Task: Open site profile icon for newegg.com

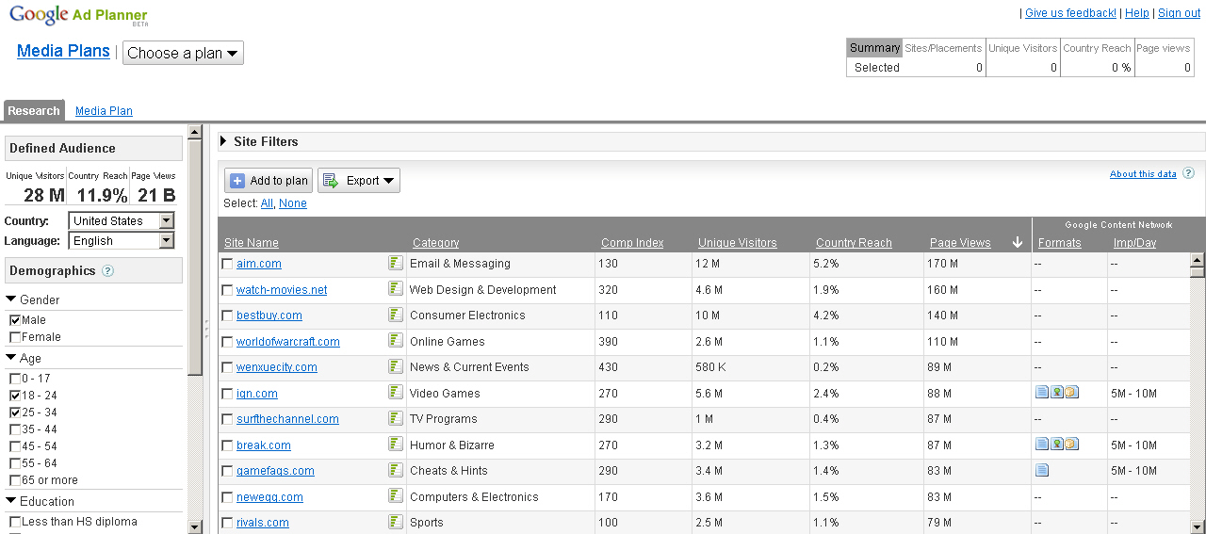Action: click(396, 496)
